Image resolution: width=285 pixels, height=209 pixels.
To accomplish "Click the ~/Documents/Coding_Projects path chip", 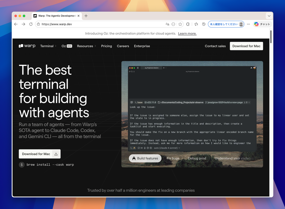I will click(180, 102).
